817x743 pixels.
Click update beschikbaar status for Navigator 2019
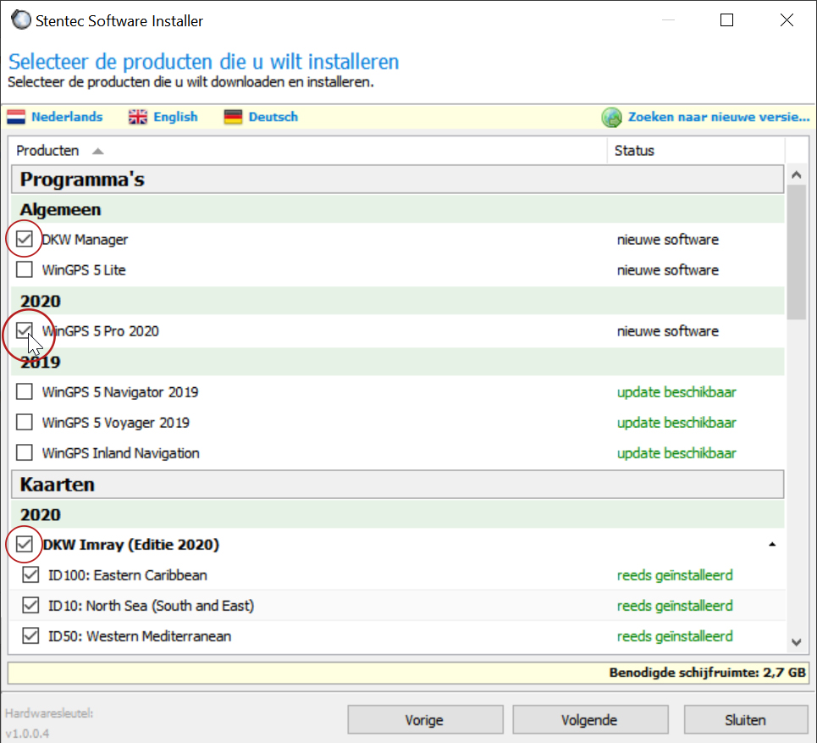[x=676, y=392]
